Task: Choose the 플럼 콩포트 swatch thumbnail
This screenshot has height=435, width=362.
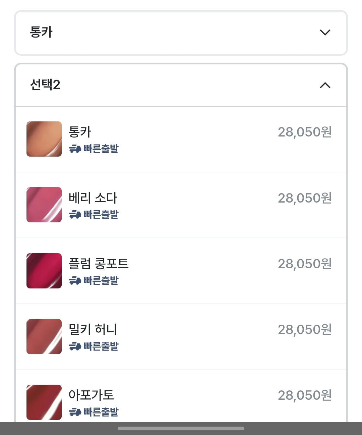Action: pyautogui.click(x=44, y=271)
